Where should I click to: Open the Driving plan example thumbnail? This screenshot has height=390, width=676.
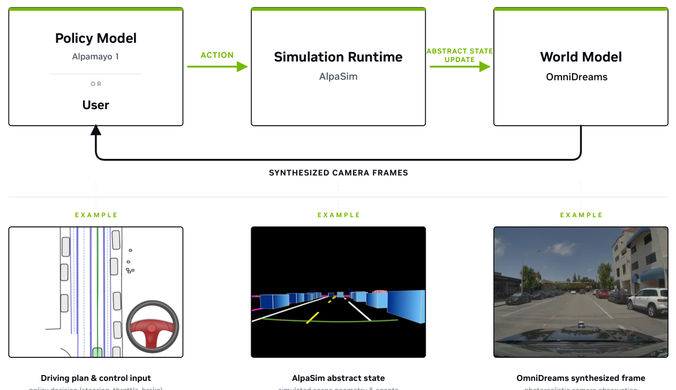96,292
